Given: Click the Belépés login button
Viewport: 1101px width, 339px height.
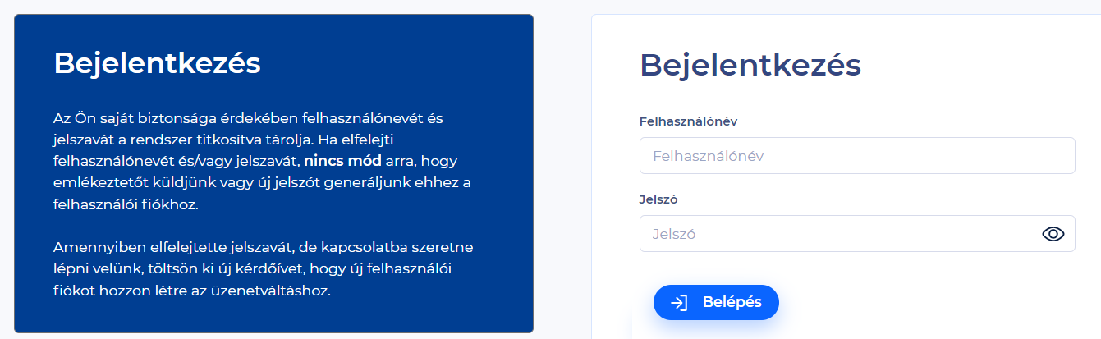Looking at the screenshot, I should [716, 302].
